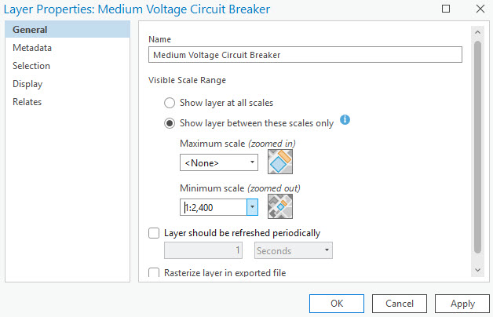
Task: Click the minimum scale zoomed-out map icon
Action: (x=280, y=207)
